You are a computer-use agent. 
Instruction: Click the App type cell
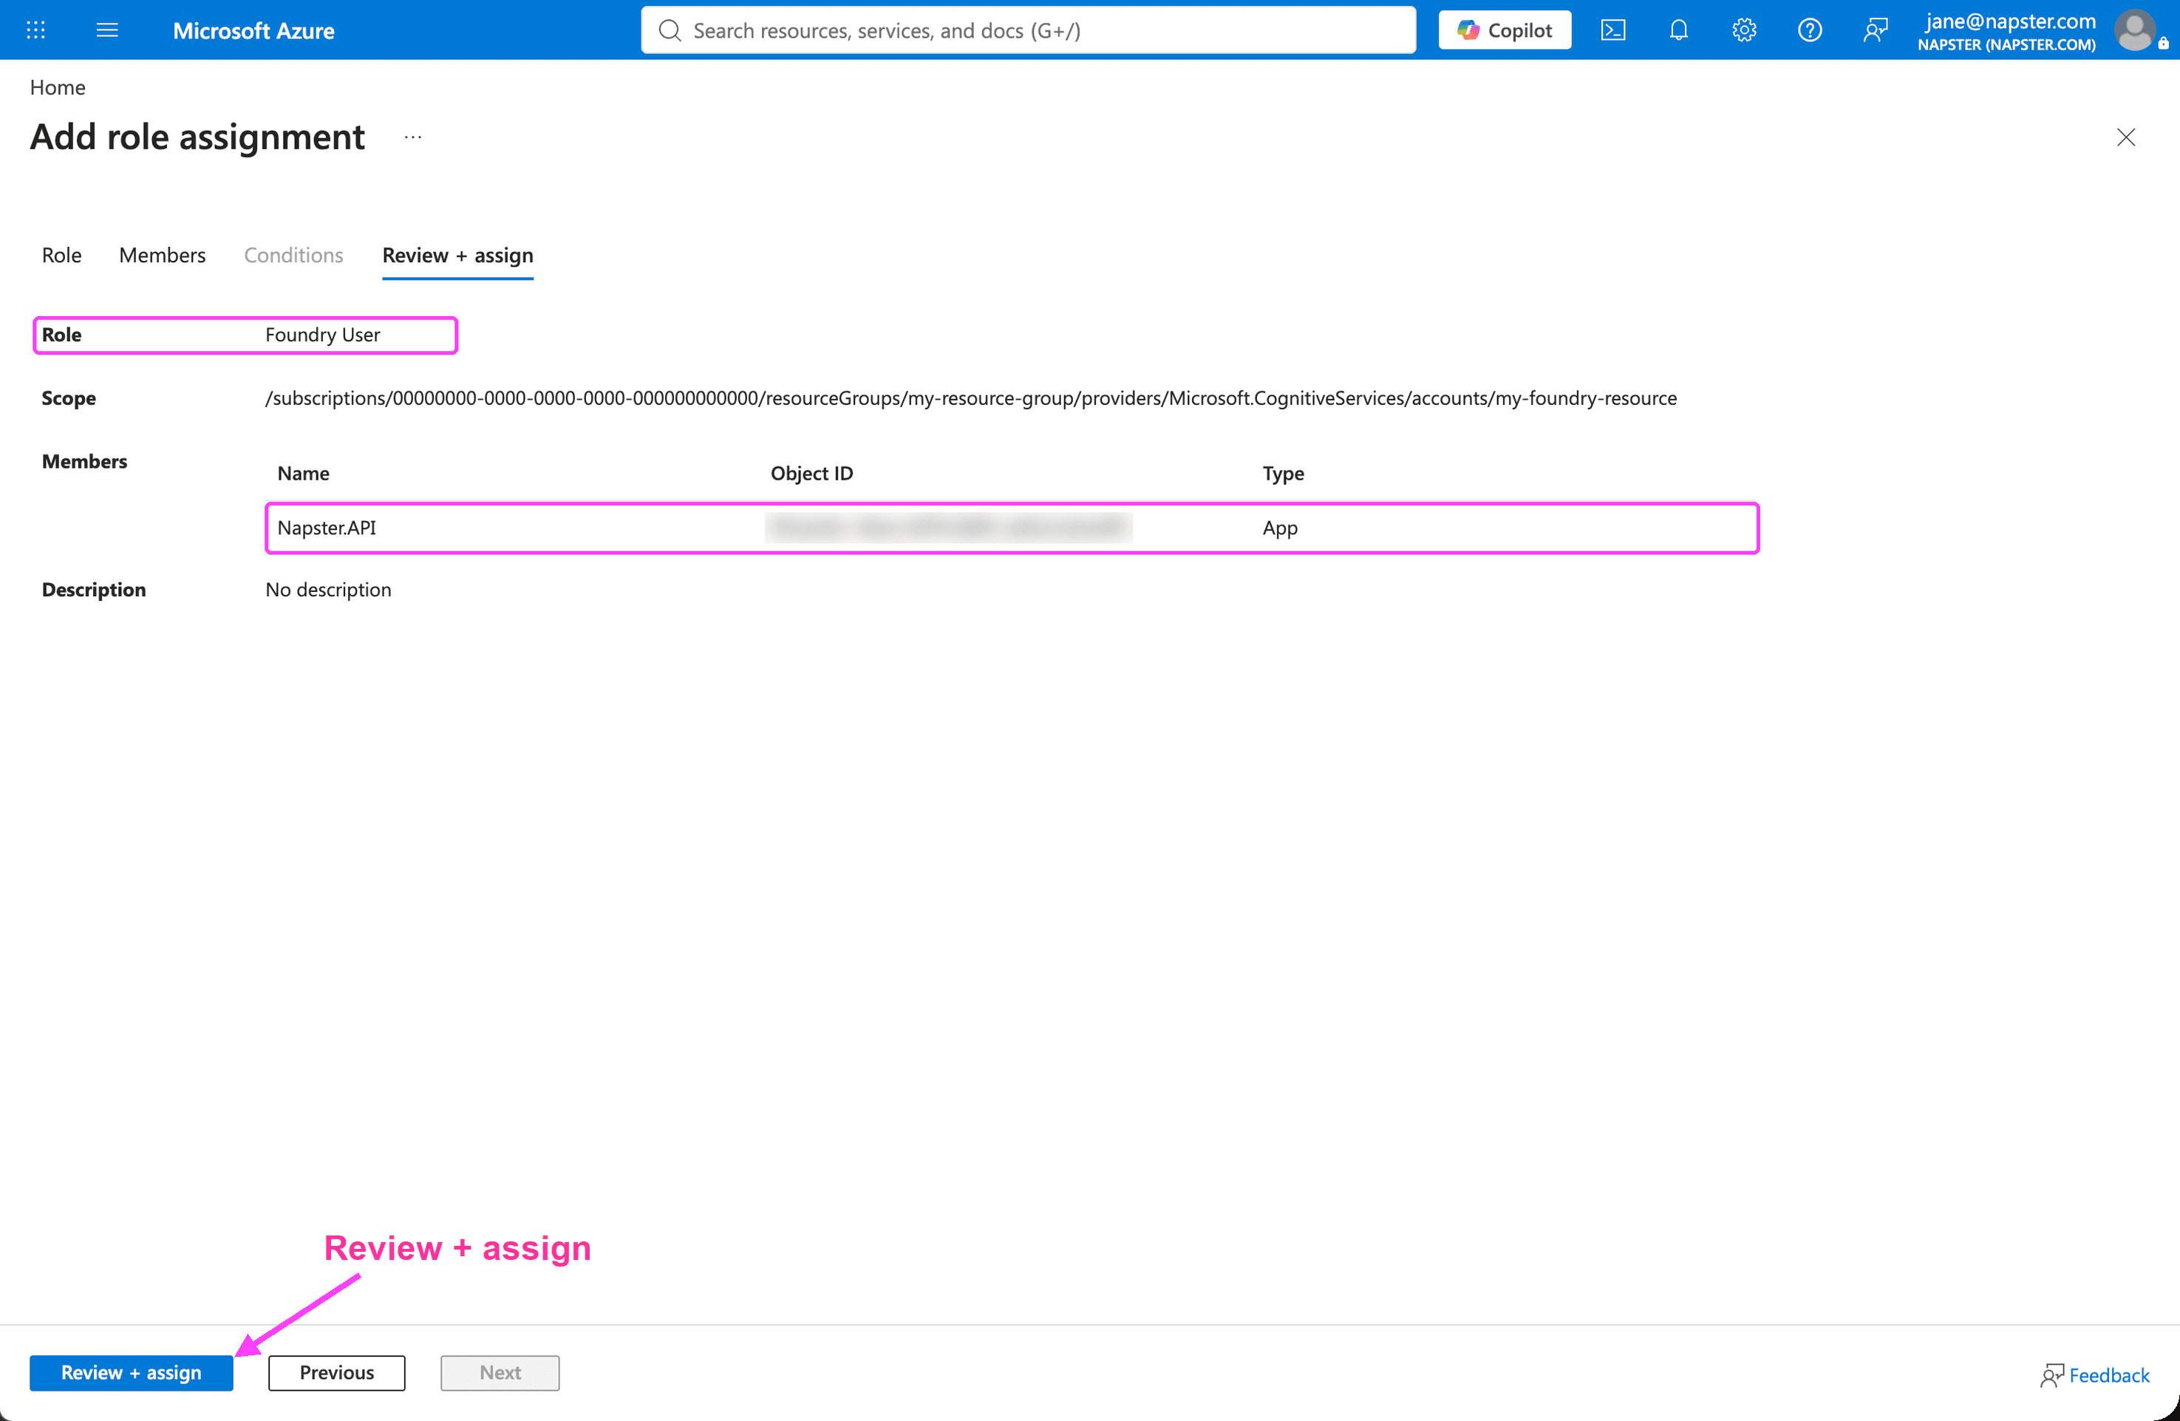1280,528
